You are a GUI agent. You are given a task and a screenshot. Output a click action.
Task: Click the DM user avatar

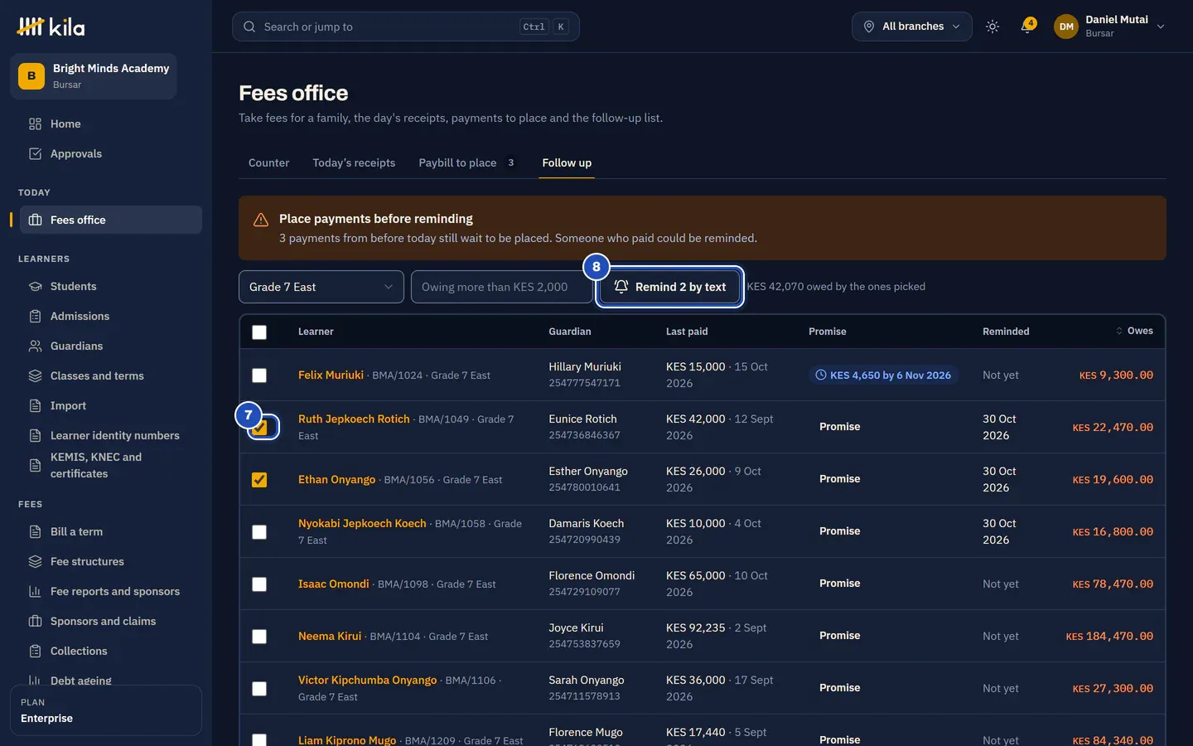(x=1066, y=27)
